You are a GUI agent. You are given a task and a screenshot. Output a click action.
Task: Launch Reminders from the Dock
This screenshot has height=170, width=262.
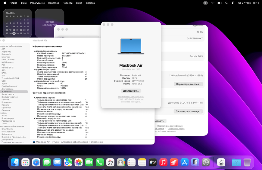[132, 162]
